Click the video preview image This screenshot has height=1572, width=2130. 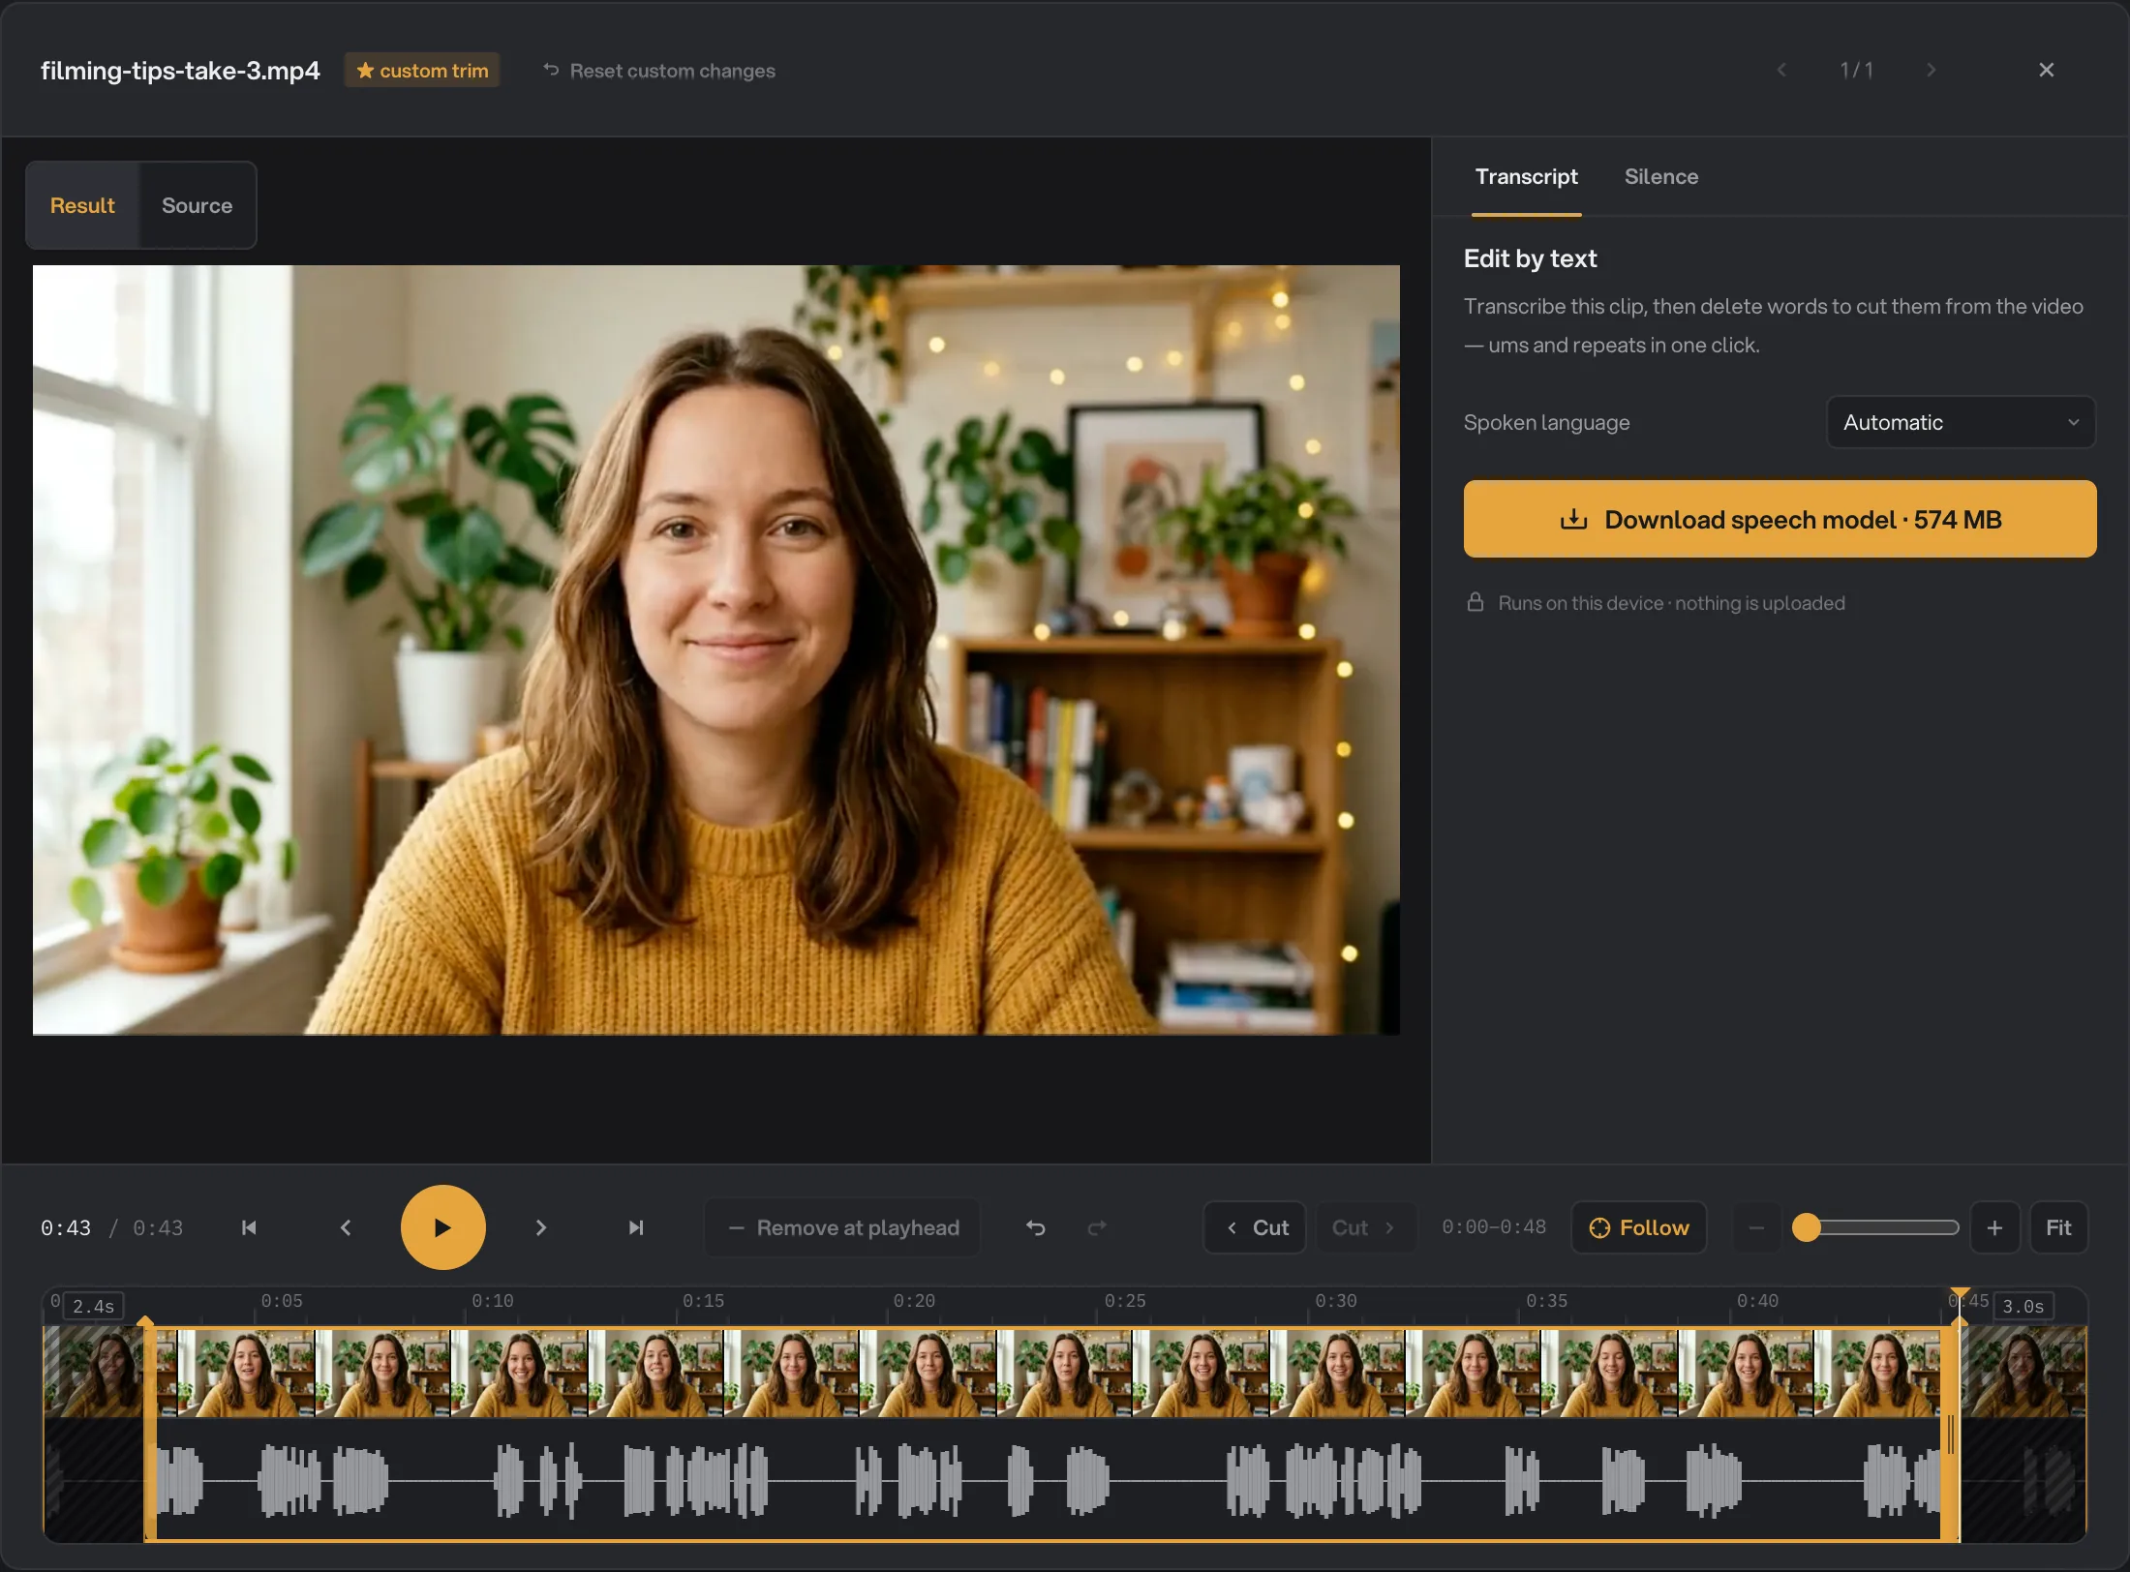pos(716,650)
